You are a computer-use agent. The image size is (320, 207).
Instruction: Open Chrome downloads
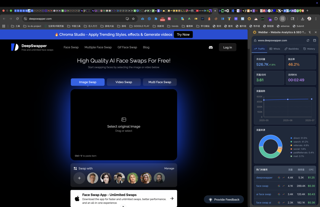click(x=303, y=19)
